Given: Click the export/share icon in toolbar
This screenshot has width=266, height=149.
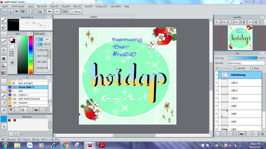Looking at the screenshot, I should (x=11, y=11).
